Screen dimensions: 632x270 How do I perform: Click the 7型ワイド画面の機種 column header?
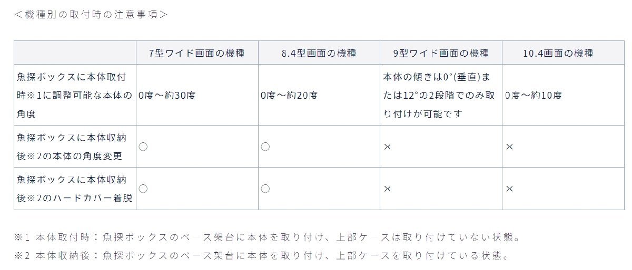click(x=197, y=53)
